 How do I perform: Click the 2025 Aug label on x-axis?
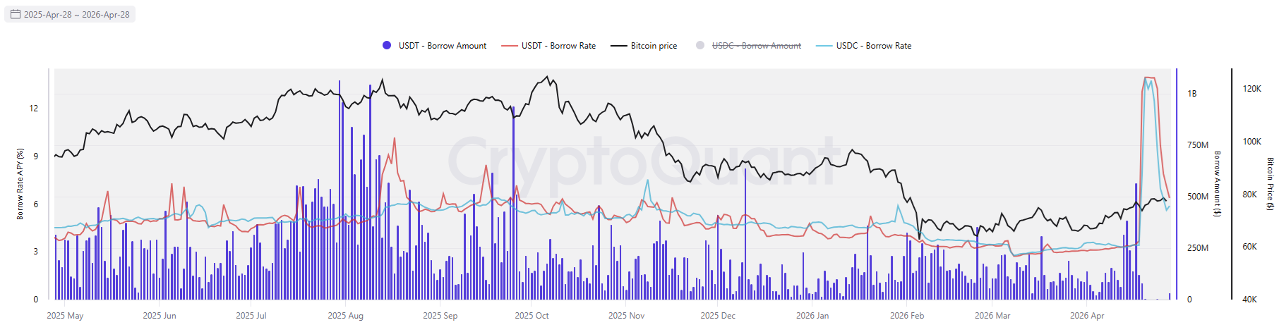tap(346, 316)
